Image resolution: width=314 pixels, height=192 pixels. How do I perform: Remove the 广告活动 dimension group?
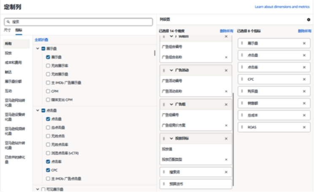pos(226,71)
